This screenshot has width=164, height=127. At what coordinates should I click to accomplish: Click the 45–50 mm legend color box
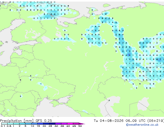click(x=76, y=124)
